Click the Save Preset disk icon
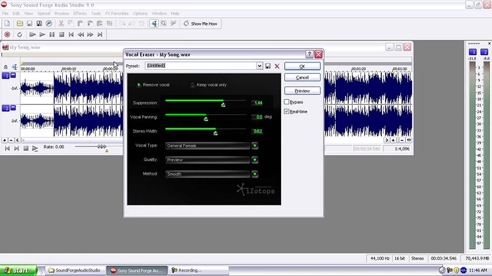The image size is (492, 276). tap(268, 66)
